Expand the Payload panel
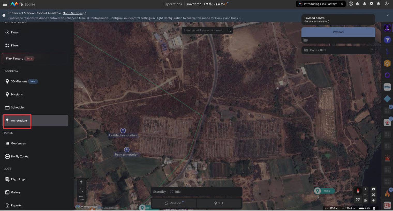Viewport: 393px width, 211px height. [x=338, y=32]
